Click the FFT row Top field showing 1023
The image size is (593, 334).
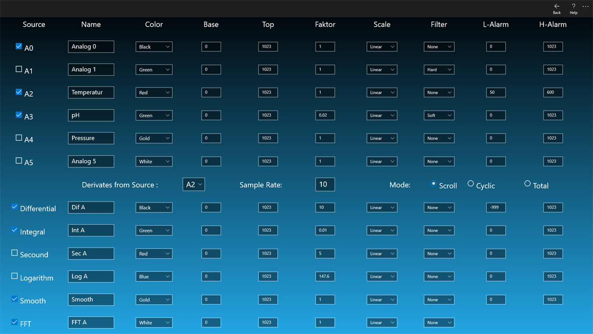(268, 323)
